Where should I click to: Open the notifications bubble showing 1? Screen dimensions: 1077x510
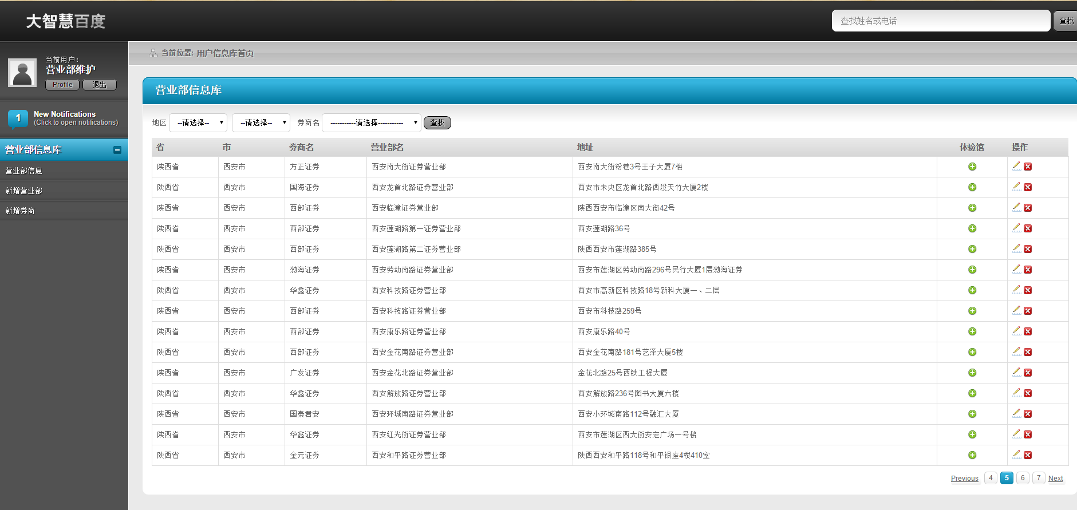coord(18,118)
